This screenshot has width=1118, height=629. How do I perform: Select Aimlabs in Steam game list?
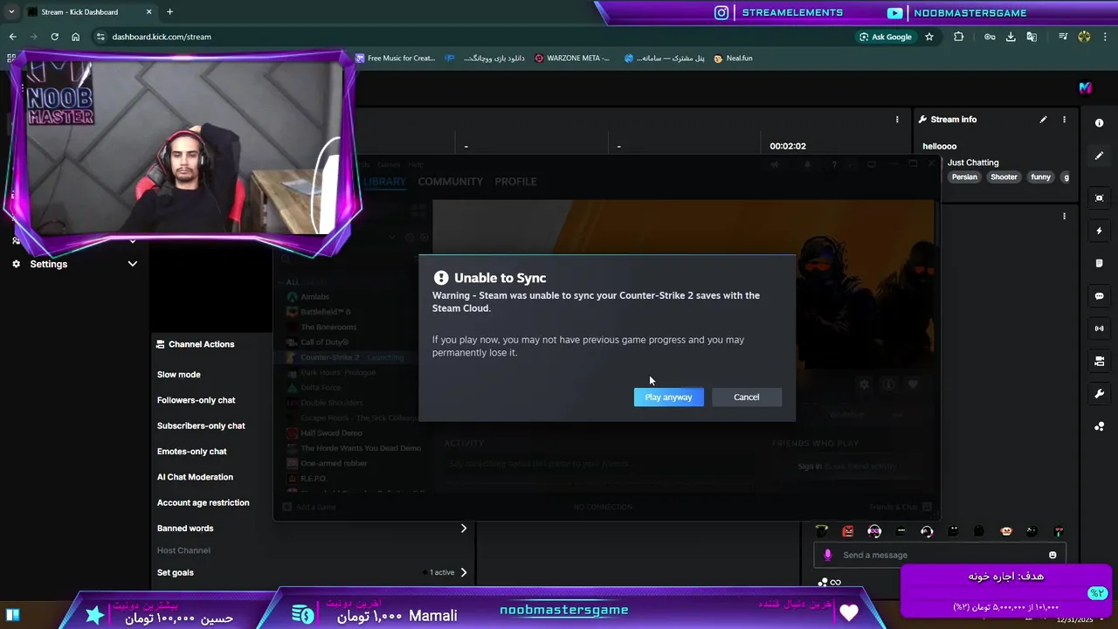click(x=315, y=297)
